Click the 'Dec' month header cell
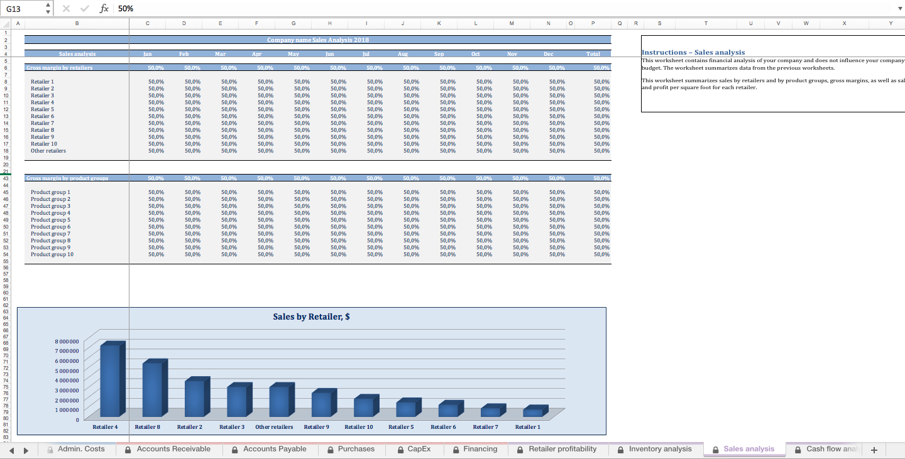The height and width of the screenshot is (459, 905). [549, 54]
